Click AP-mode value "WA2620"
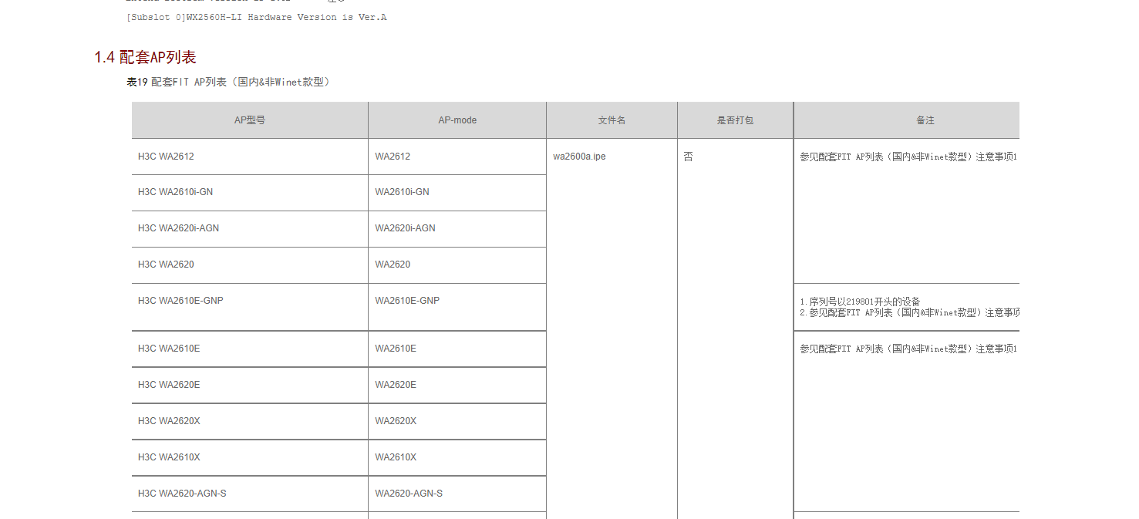The height and width of the screenshot is (519, 1139). pos(393,265)
